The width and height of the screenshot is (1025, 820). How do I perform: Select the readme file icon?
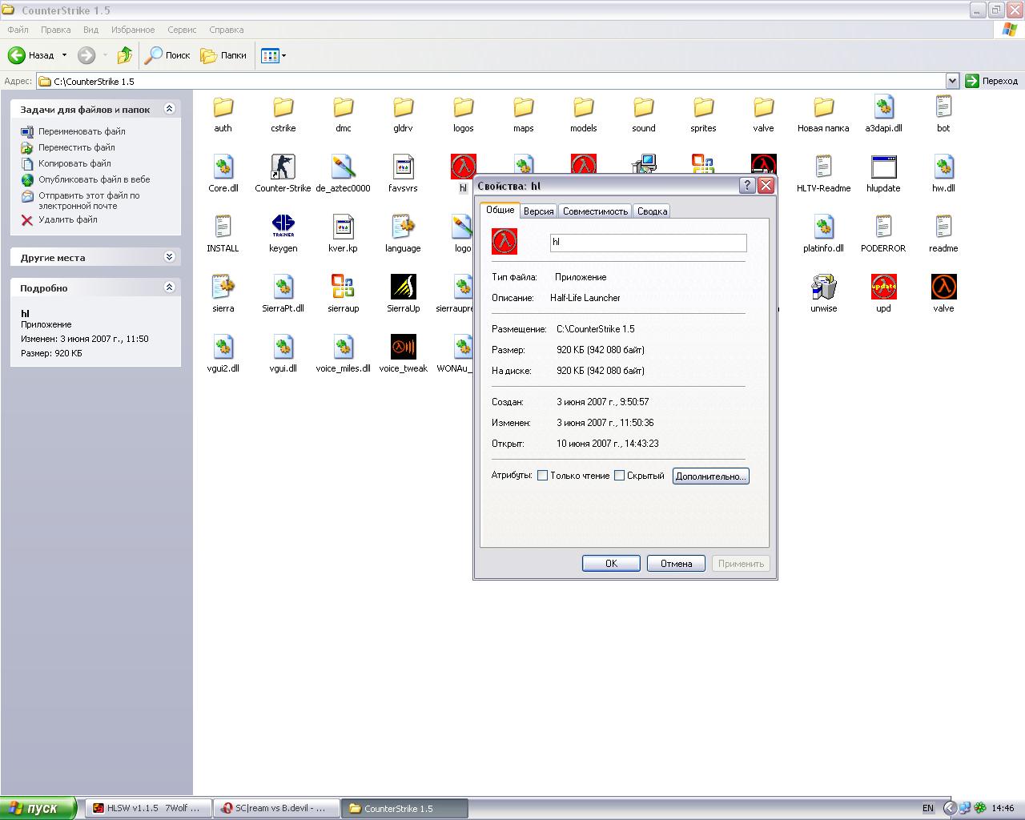(x=943, y=227)
